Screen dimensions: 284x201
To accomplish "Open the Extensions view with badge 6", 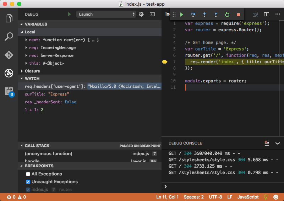I will tap(9, 91).
